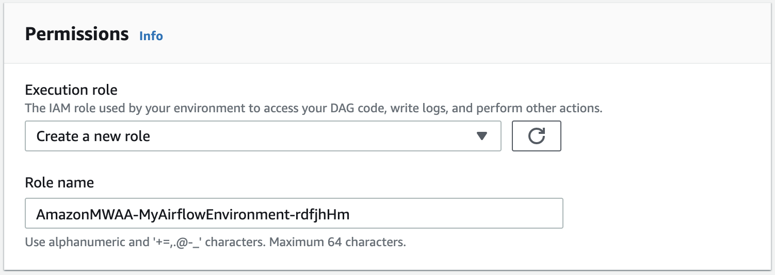Select the 'Create a new role' text
Viewport: 775px width, 275px height.
click(93, 136)
